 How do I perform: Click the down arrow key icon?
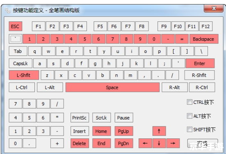(159, 143)
